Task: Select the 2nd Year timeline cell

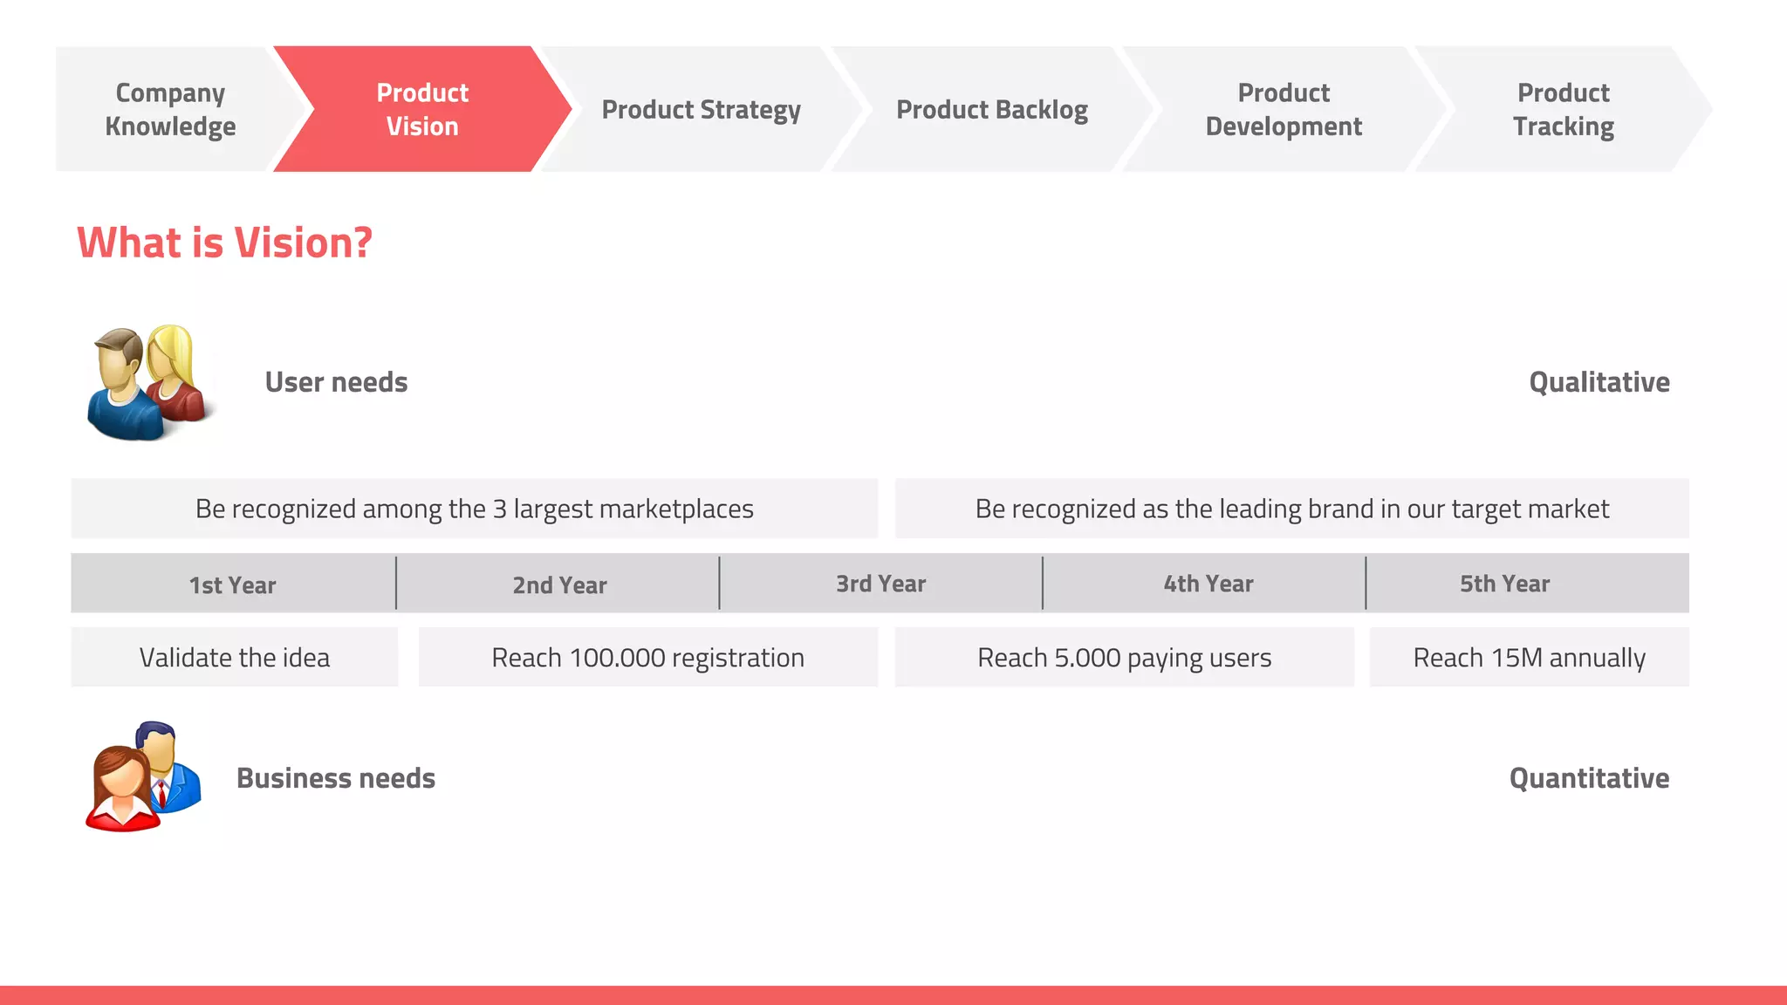Action: tap(559, 584)
